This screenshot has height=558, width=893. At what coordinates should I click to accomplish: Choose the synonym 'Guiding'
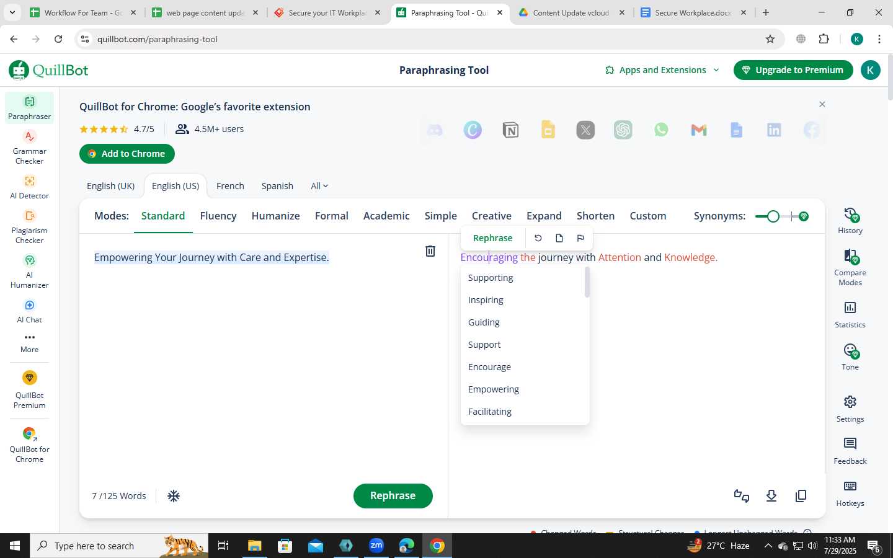(x=484, y=322)
